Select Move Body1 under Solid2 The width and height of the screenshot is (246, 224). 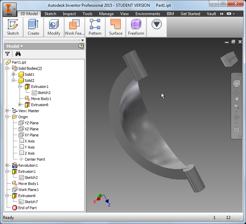(x=41, y=99)
